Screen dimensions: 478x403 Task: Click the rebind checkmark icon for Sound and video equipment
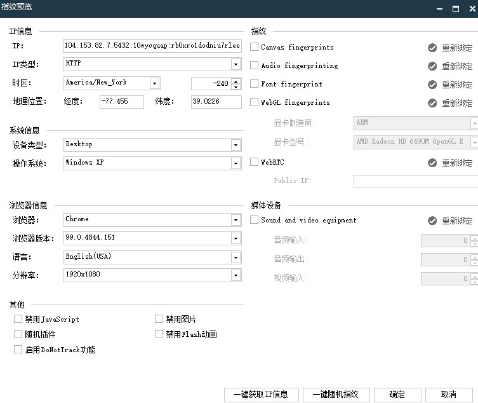pyautogui.click(x=432, y=221)
